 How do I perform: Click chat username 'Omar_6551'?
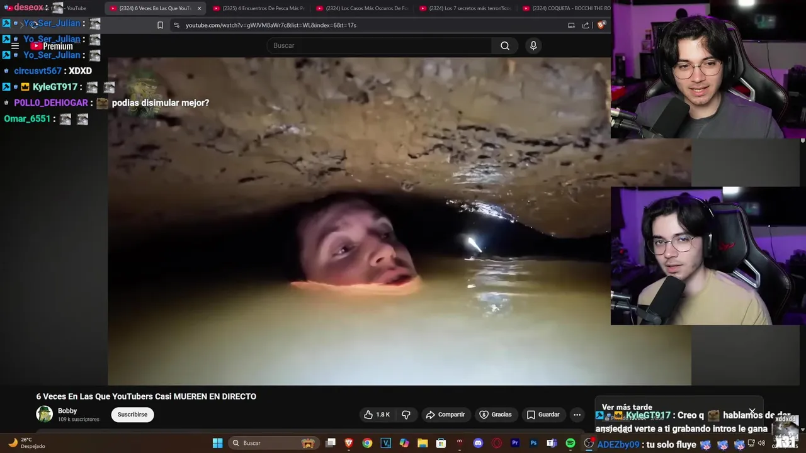pyautogui.click(x=27, y=119)
